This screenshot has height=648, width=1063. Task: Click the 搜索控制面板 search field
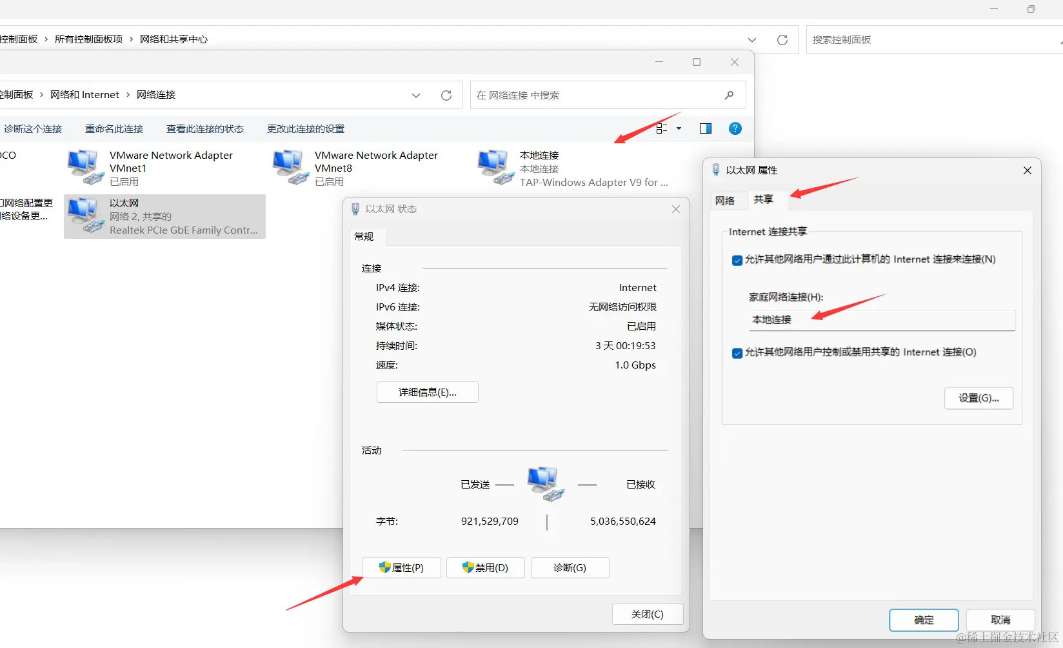935,40
